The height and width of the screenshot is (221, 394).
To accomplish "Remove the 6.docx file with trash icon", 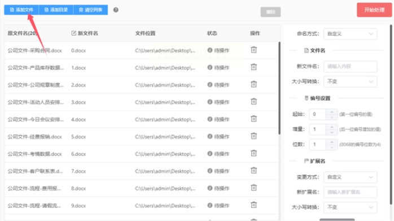I will click(x=254, y=153).
